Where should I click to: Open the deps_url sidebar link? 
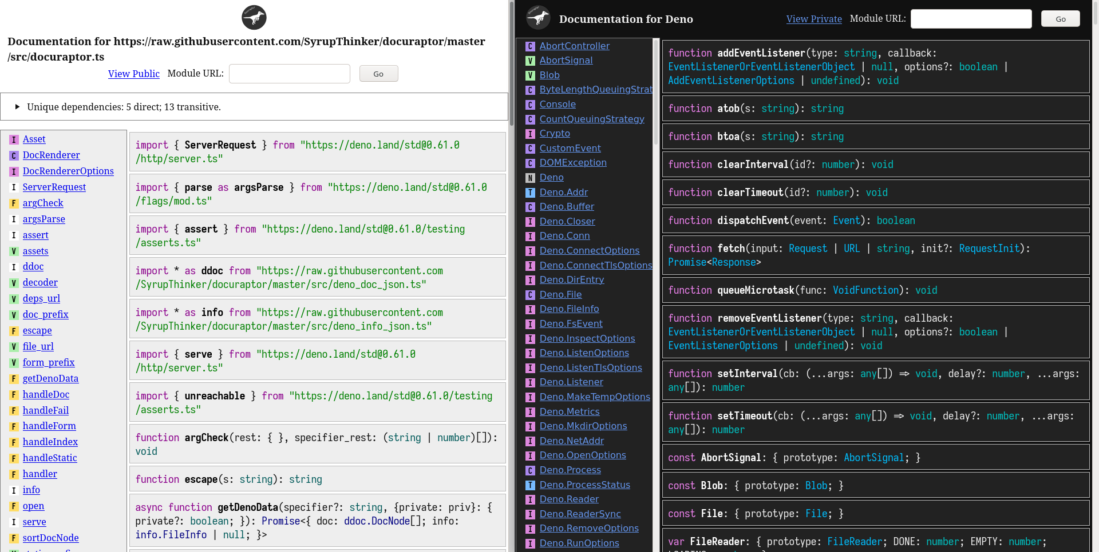[41, 298]
